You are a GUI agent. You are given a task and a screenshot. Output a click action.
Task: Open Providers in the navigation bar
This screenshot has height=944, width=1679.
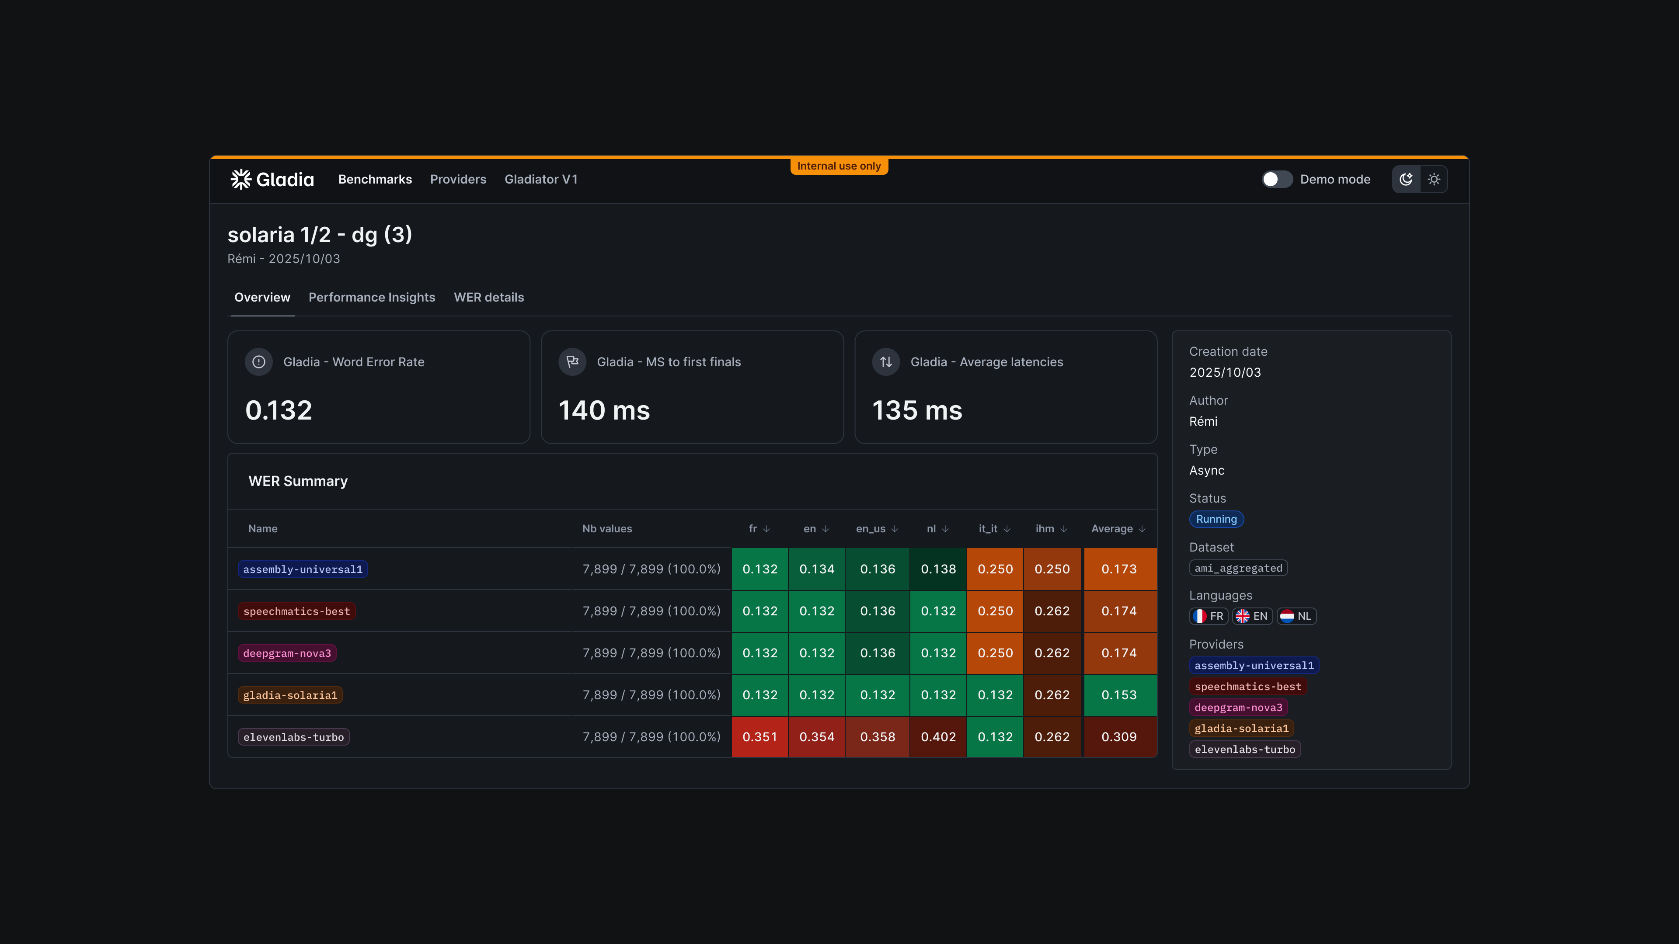click(x=458, y=179)
